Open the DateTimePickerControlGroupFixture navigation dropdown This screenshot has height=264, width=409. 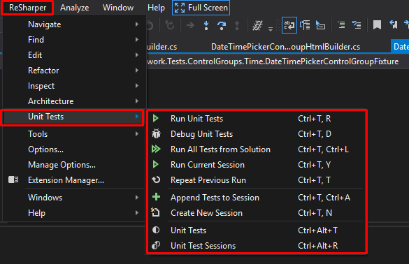[x=273, y=61]
